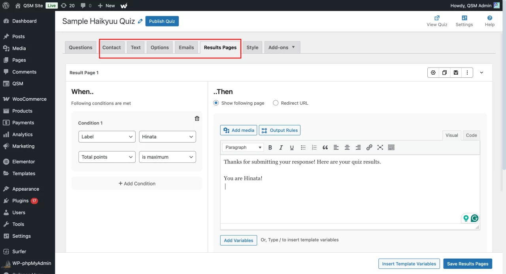Click inside the results page text editor

point(350,197)
